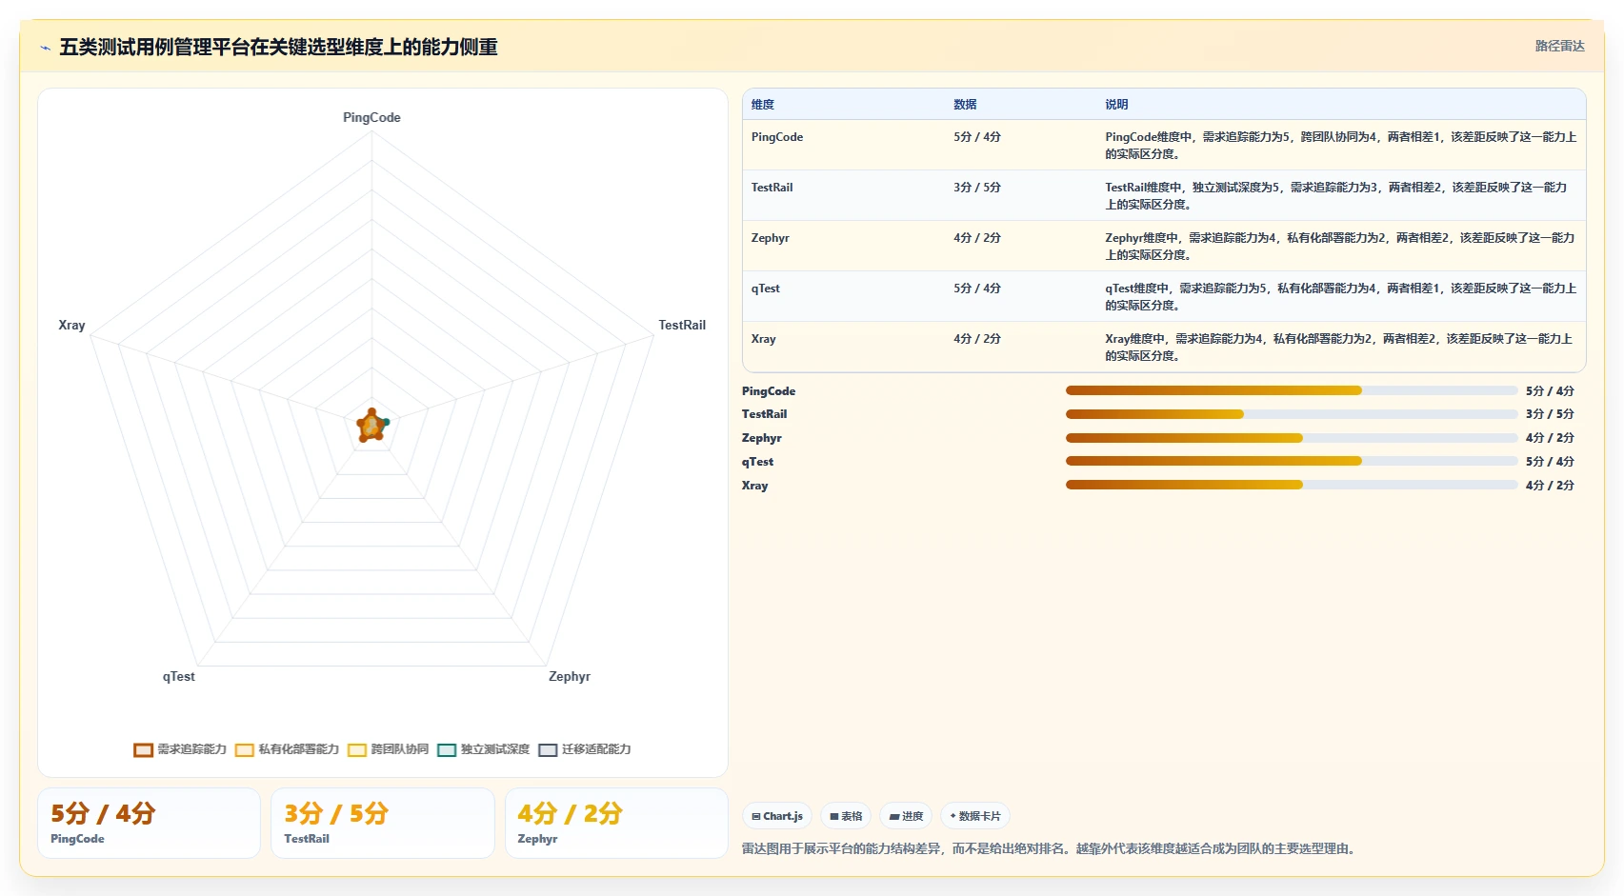This screenshot has height=896, width=1624.
Task: Click the 4分 / 2分 value after Xray progress bar
Action: pyautogui.click(x=1550, y=486)
